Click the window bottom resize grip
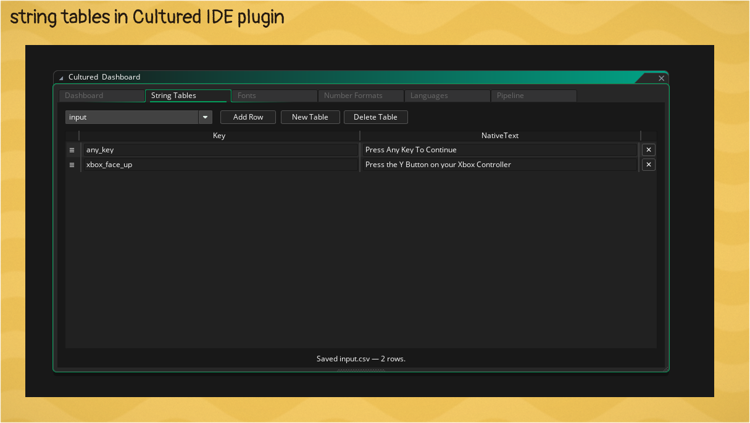This screenshot has width=750, height=423. (x=361, y=370)
